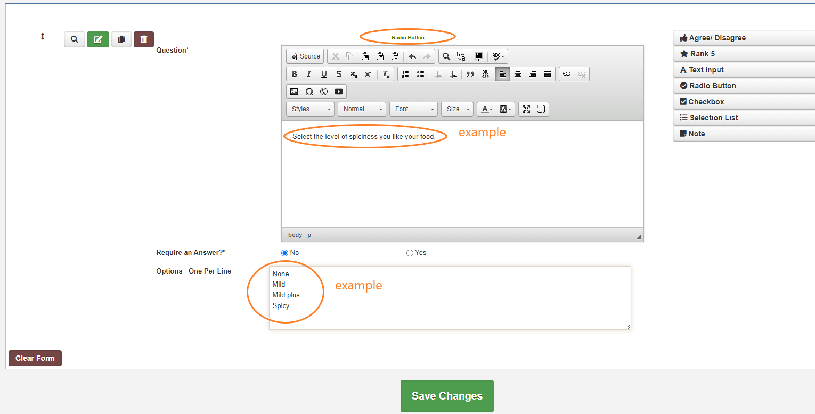The width and height of the screenshot is (815, 414).
Task: Select No for Require an Answer
Action: click(284, 253)
